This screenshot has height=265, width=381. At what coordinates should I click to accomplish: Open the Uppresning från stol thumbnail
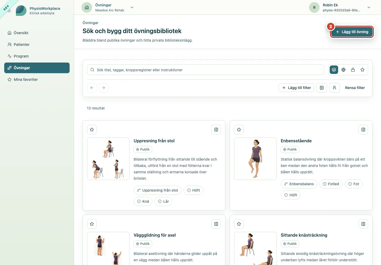click(x=108, y=159)
